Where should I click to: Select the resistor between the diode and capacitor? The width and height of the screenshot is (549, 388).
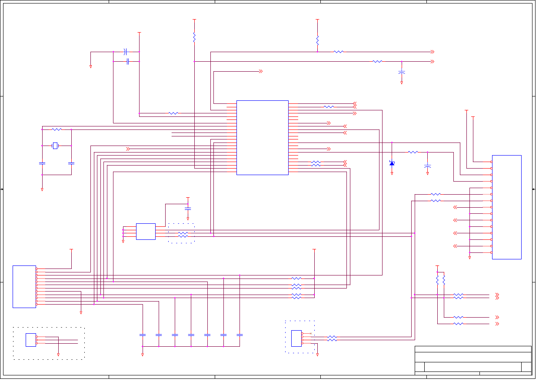pos(413,152)
